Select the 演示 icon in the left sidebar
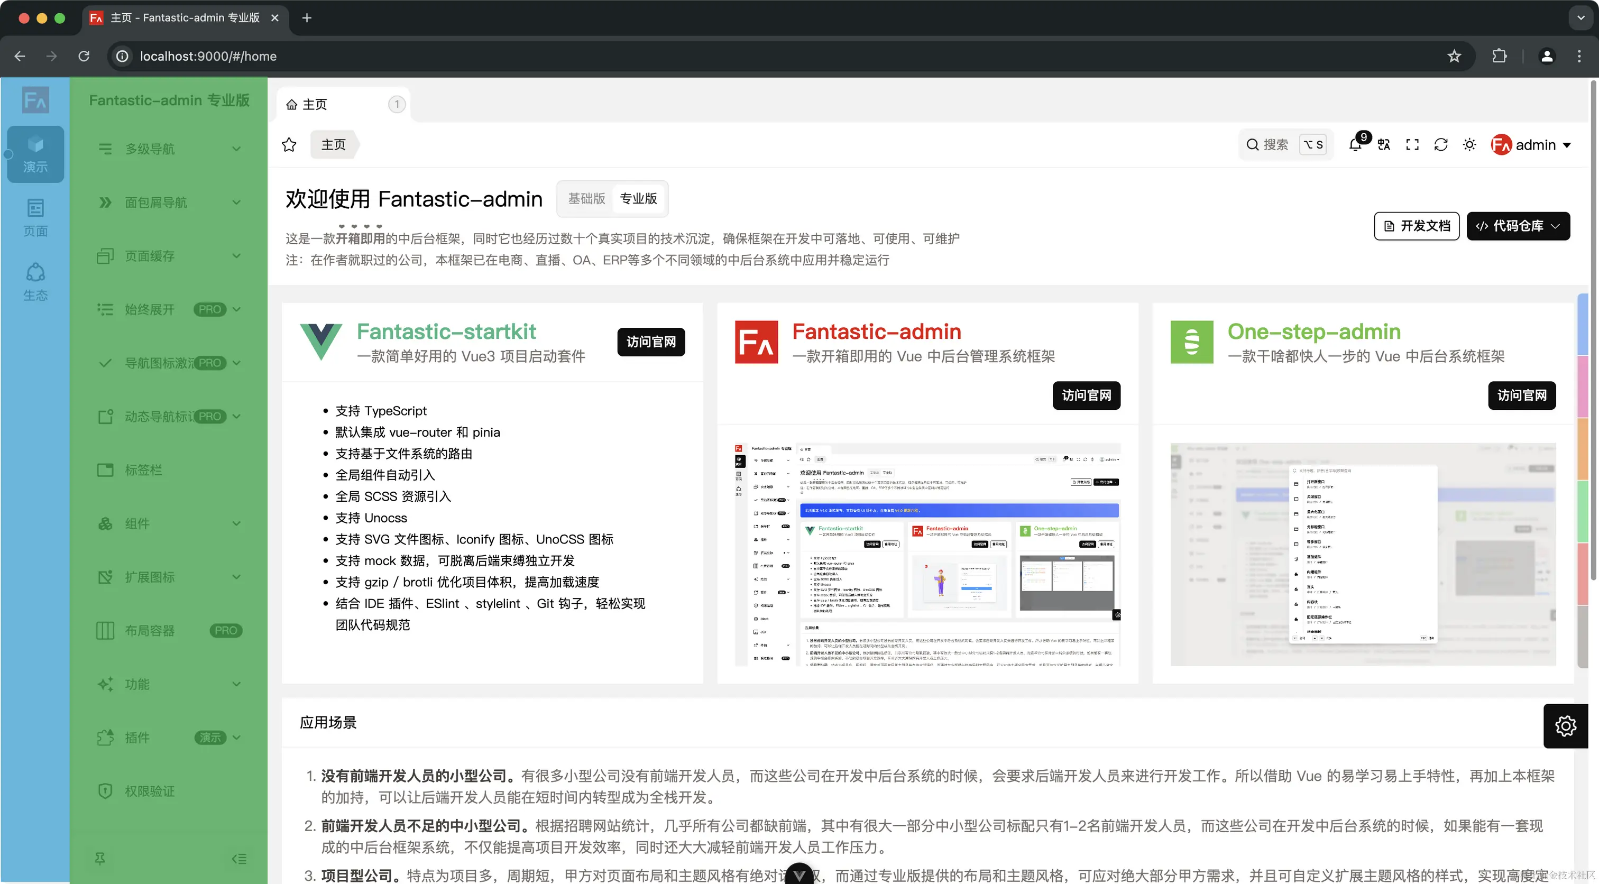The image size is (1599, 884). coord(35,154)
